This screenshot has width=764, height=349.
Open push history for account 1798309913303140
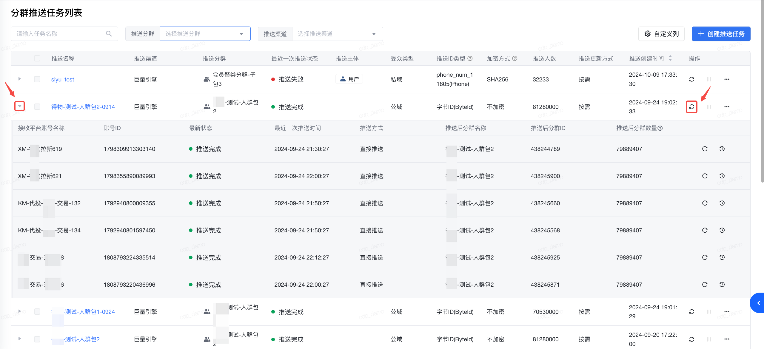point(722,149)
